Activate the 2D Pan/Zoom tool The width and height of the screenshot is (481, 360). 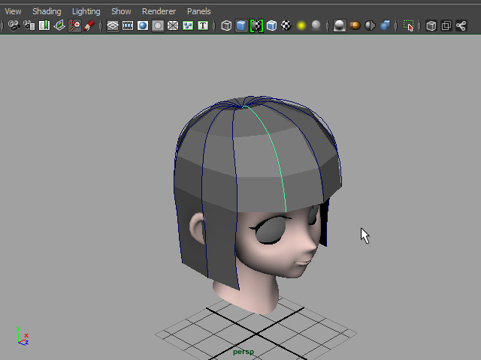pyautogui.click(x=74, y=25)
